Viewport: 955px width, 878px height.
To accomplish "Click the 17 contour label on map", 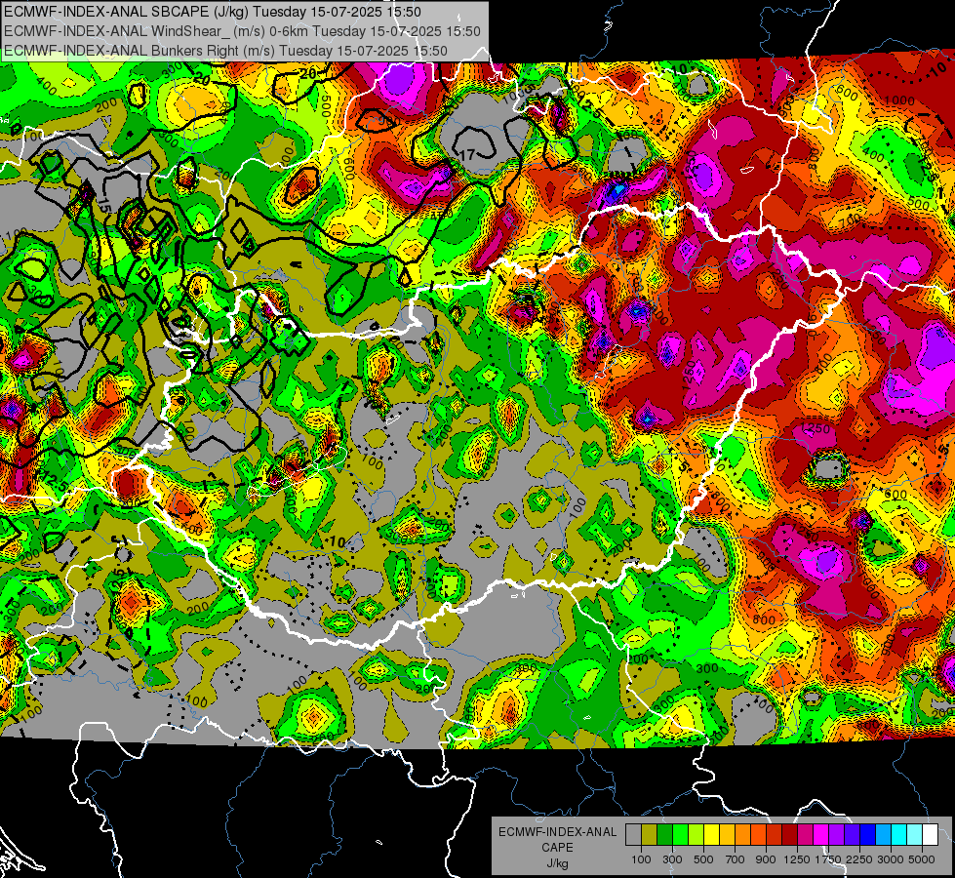I will [467, 155].
